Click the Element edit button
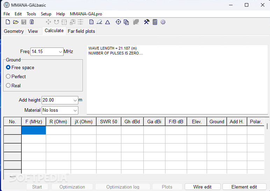 click(244, 187)
